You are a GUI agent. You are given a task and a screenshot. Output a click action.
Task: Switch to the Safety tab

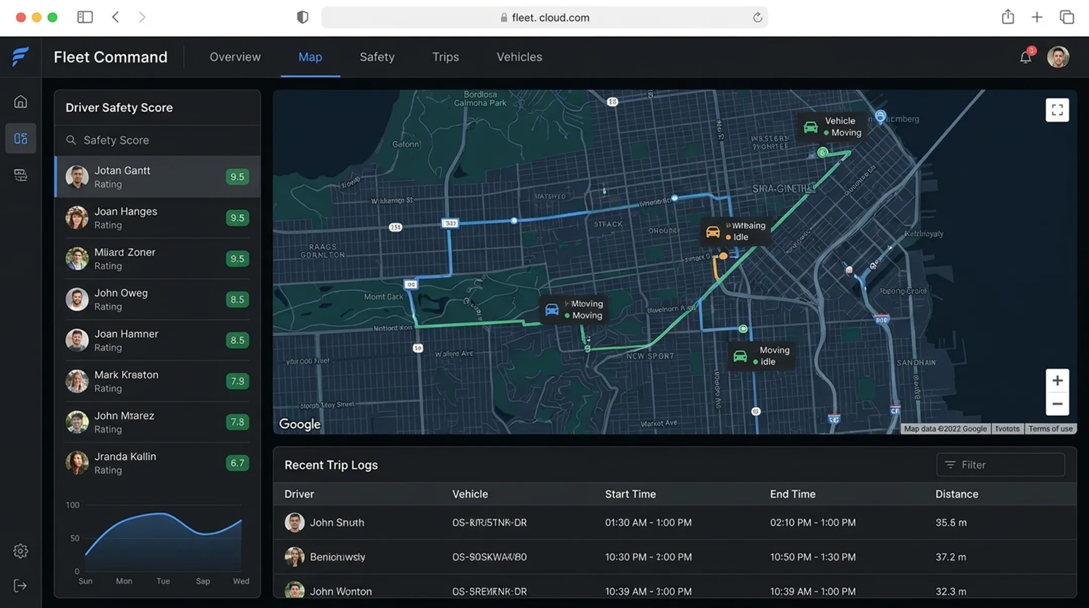coord(377,57)
